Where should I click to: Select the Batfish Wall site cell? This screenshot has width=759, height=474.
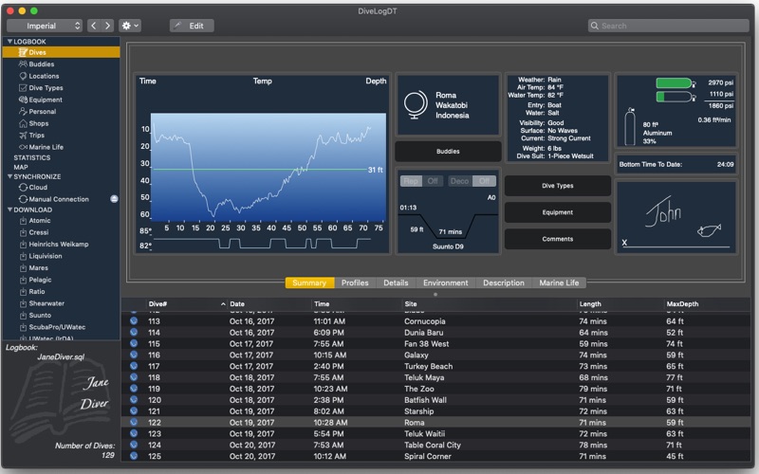click(425, 400)
